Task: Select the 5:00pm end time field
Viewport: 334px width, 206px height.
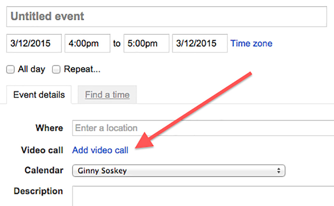Action: pos(146,43)
